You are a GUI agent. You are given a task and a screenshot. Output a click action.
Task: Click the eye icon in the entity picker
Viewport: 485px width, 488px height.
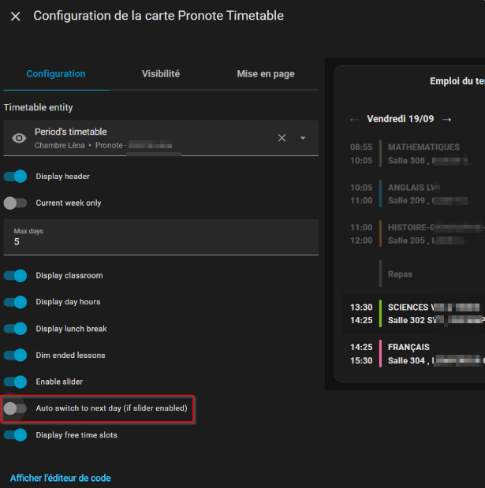pos(19,138)
